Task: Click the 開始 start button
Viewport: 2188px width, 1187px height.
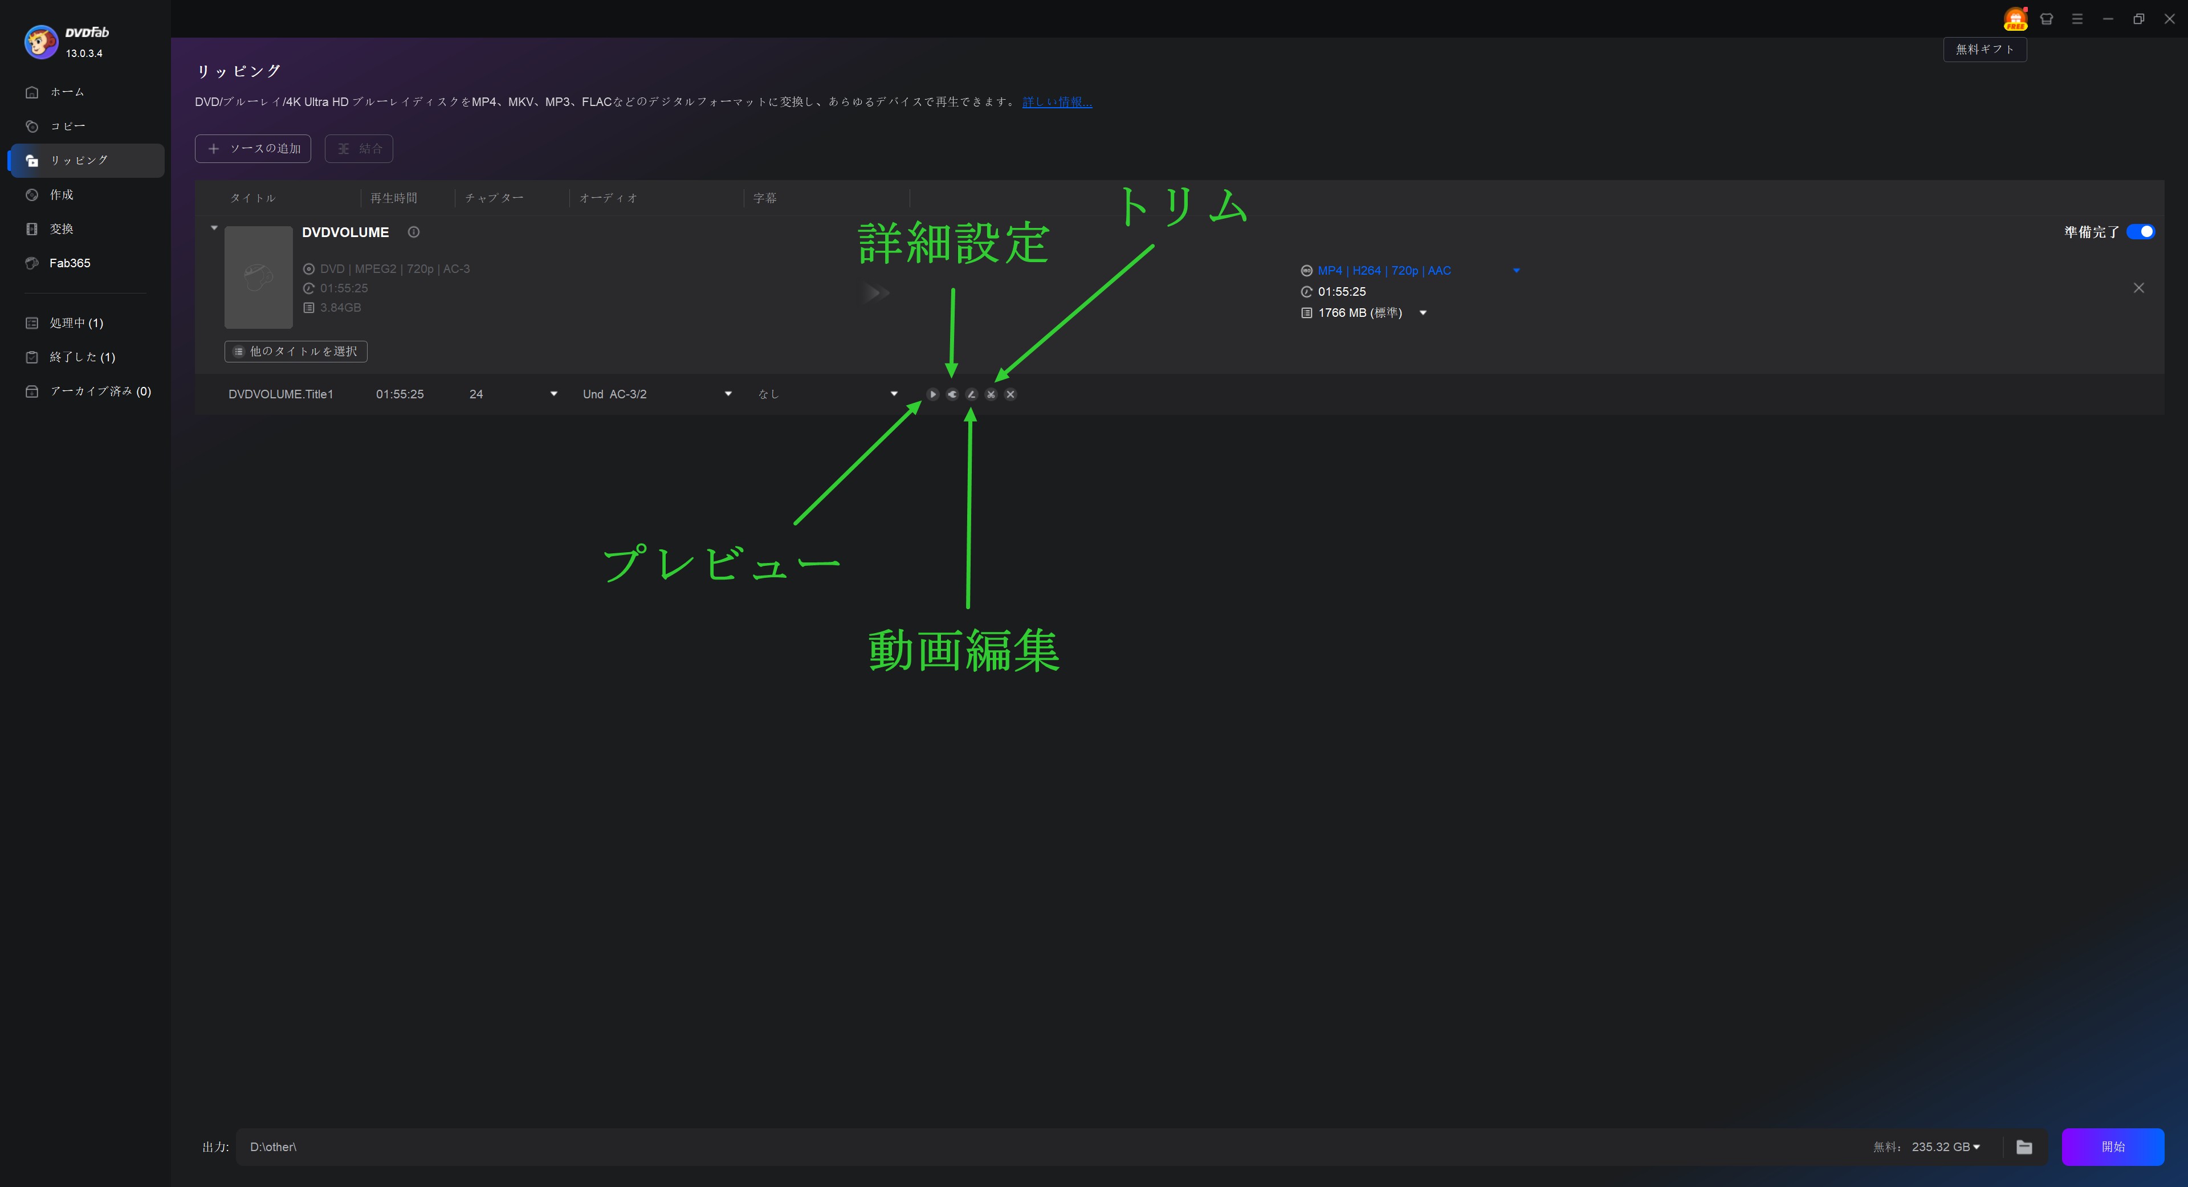Action: point(2112,1147)
